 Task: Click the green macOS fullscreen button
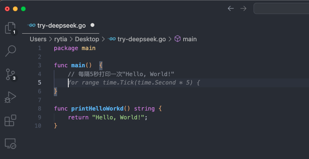tap(23, 9)
